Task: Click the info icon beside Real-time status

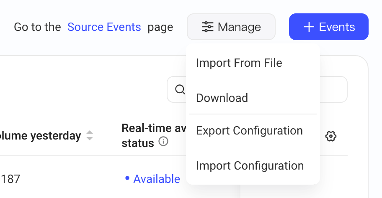Action: click(x=163, y=141)
